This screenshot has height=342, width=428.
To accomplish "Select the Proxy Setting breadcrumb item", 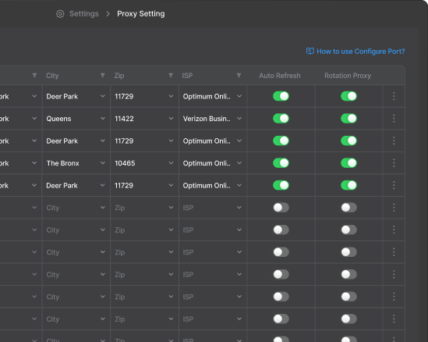I will [141, 14].
